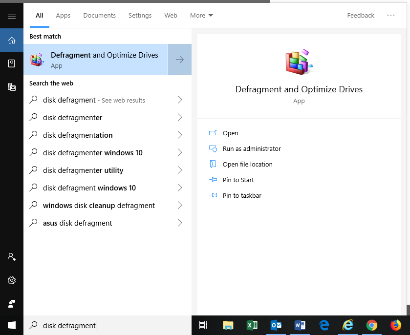The image size is (410, 335).
Task: Open Firefox from the taskbar
Action: (x=395, y=325)
